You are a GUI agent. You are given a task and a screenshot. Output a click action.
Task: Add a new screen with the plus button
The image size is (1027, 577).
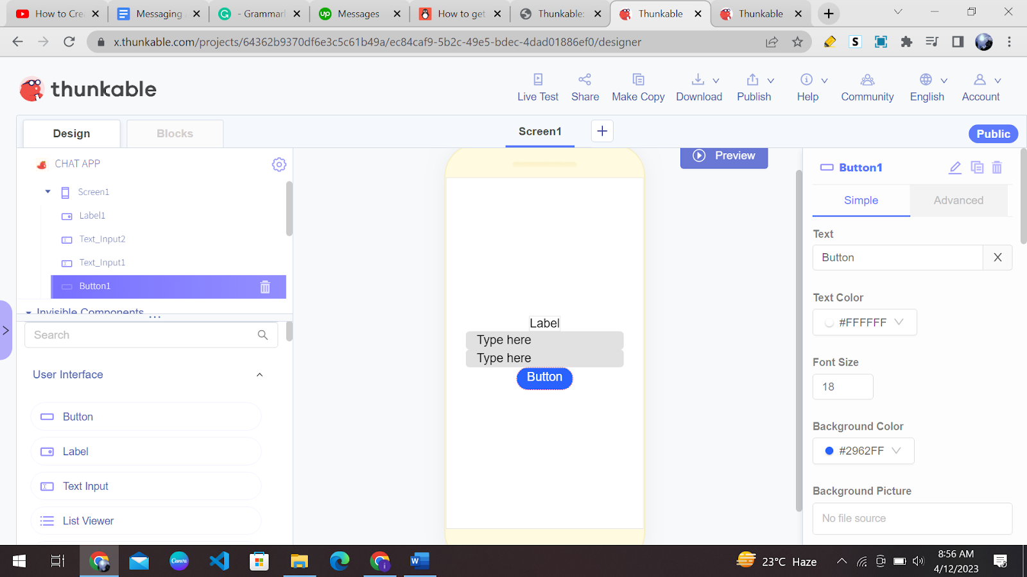click(x=602, y=131)
